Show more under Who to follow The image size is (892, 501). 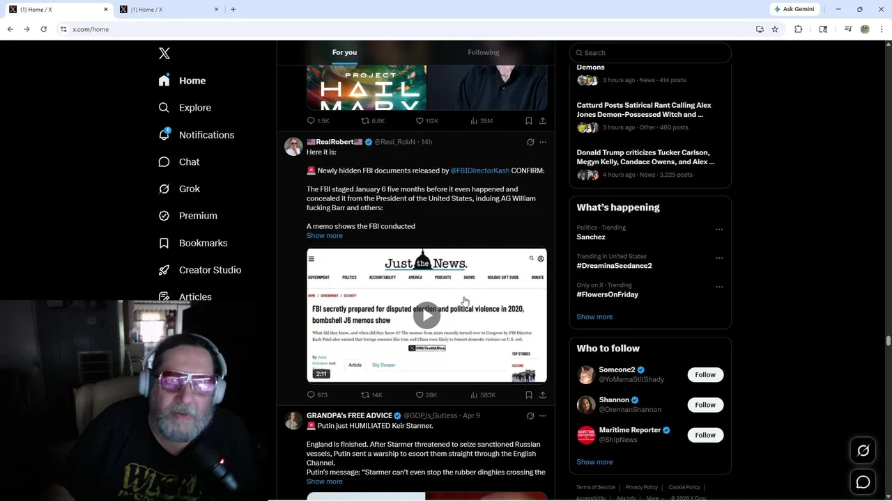tap(594, 462)
